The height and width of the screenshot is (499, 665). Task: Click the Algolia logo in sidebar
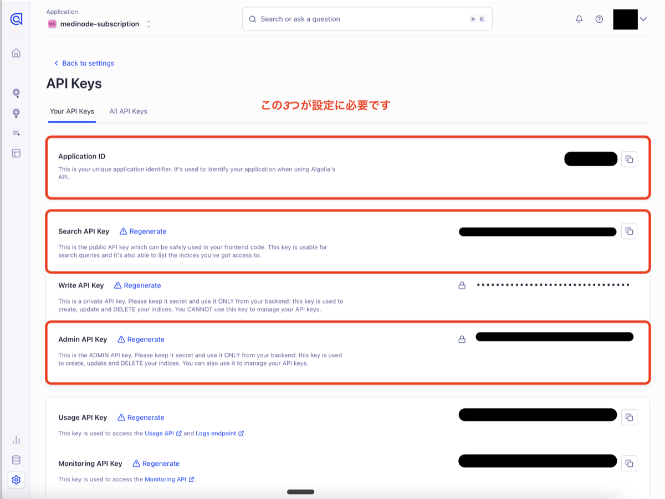(x=16, y=19)
